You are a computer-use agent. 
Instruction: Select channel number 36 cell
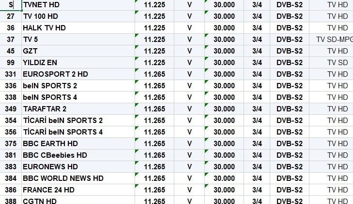pos(11,28)
